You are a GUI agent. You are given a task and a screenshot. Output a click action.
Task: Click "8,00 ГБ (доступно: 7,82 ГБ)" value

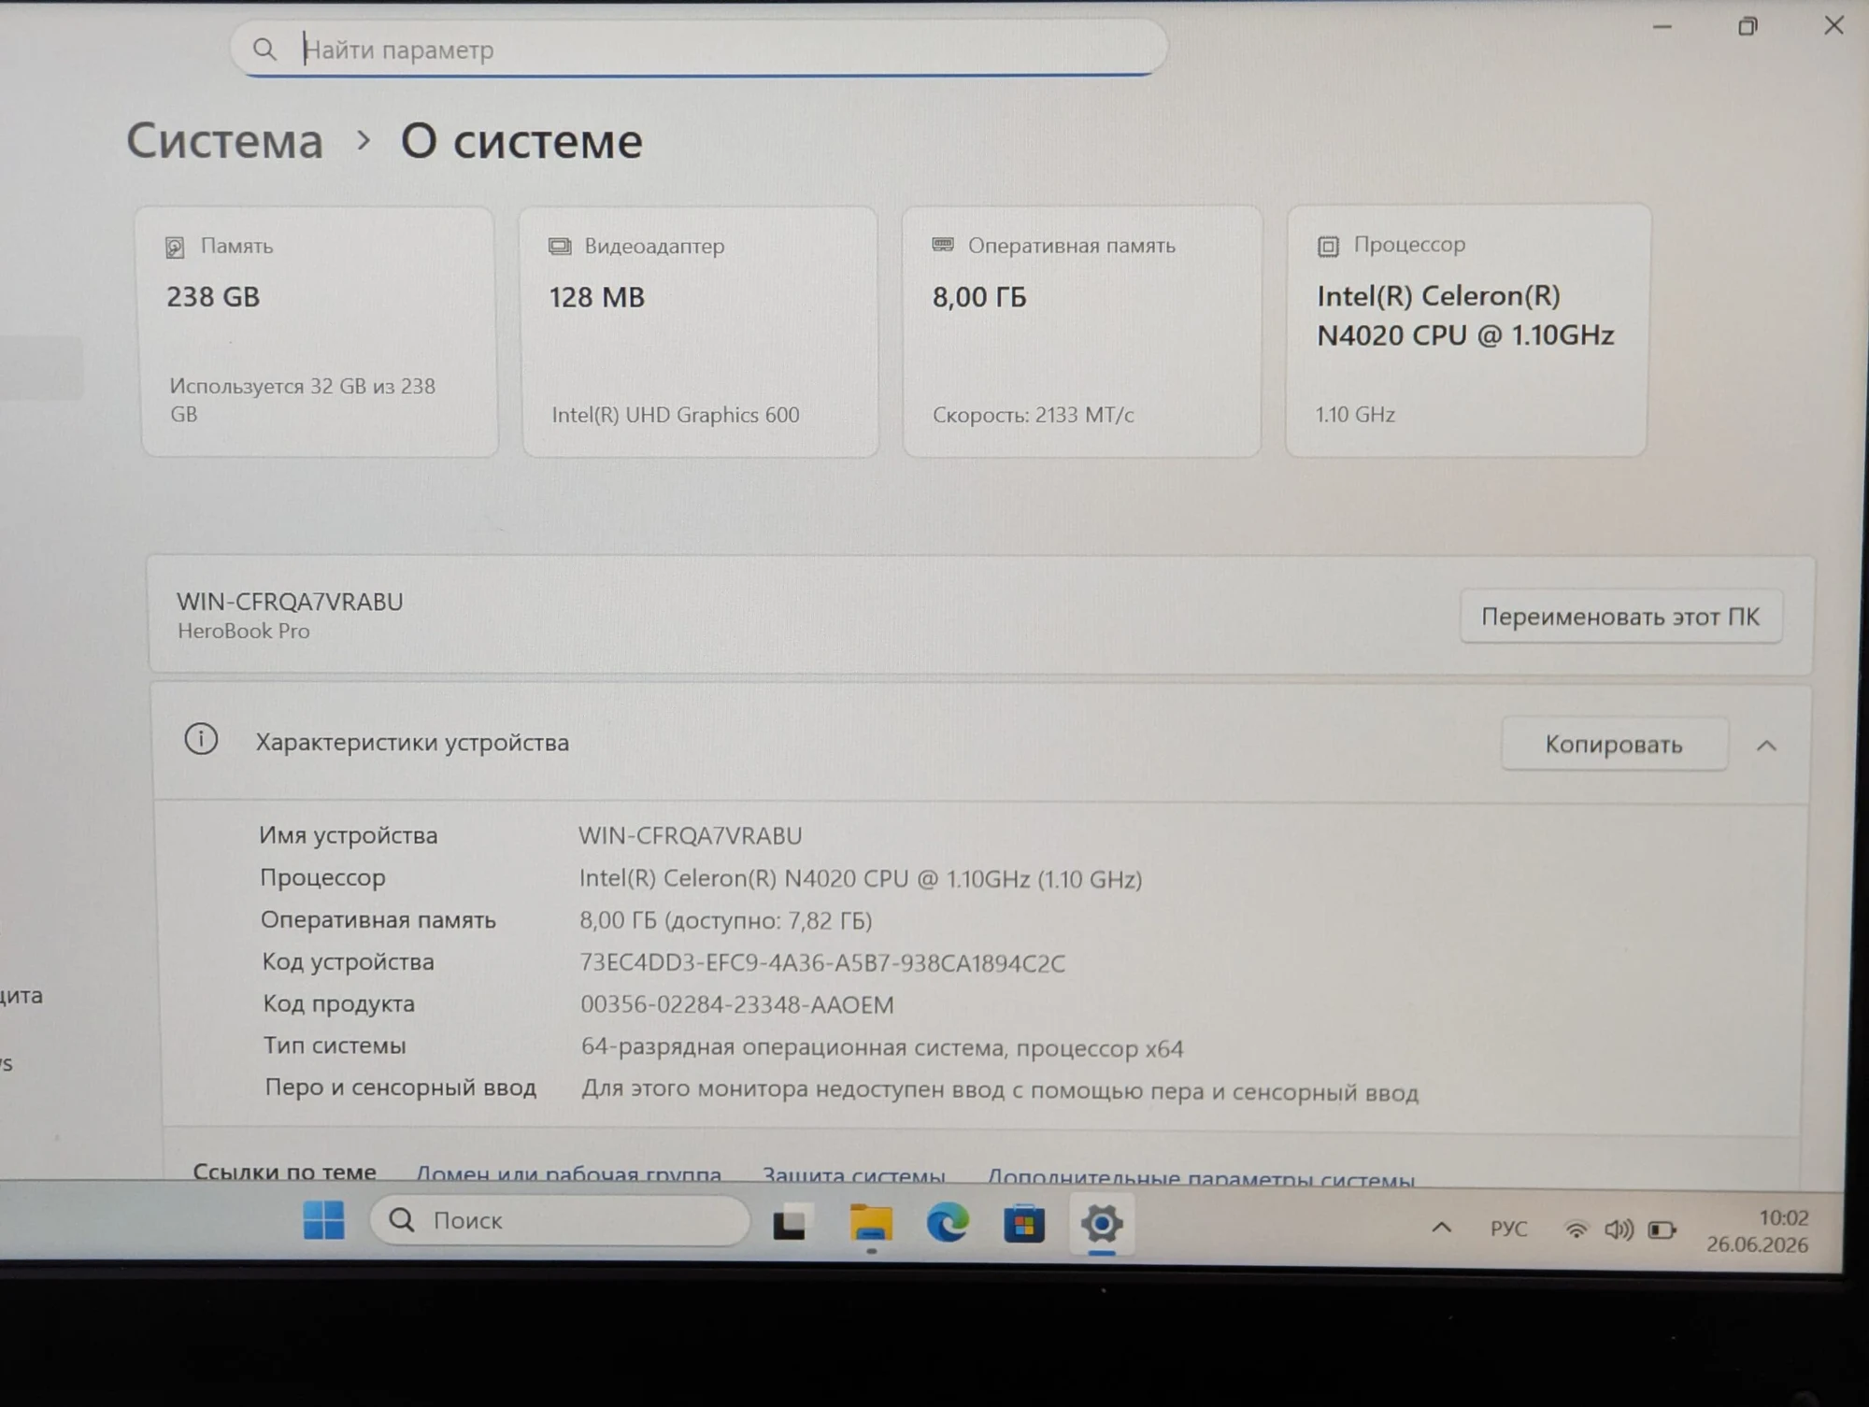tap(726, 920)
